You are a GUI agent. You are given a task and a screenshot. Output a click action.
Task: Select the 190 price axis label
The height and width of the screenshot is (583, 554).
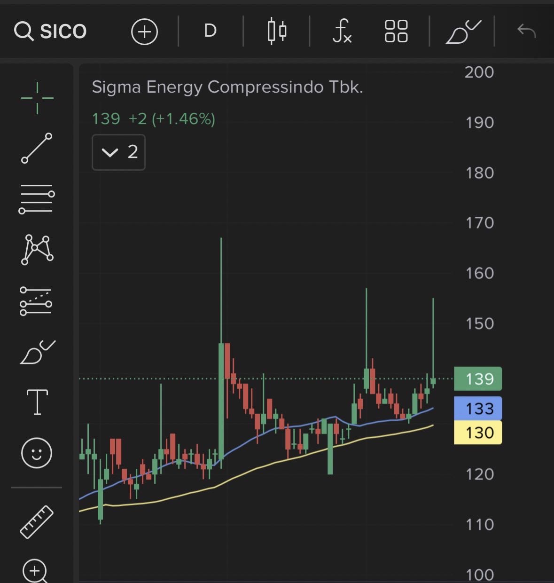tap(479, 123)
